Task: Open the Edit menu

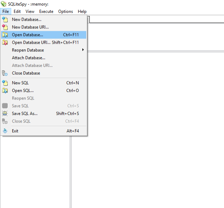Action: [x=17, y=12]
